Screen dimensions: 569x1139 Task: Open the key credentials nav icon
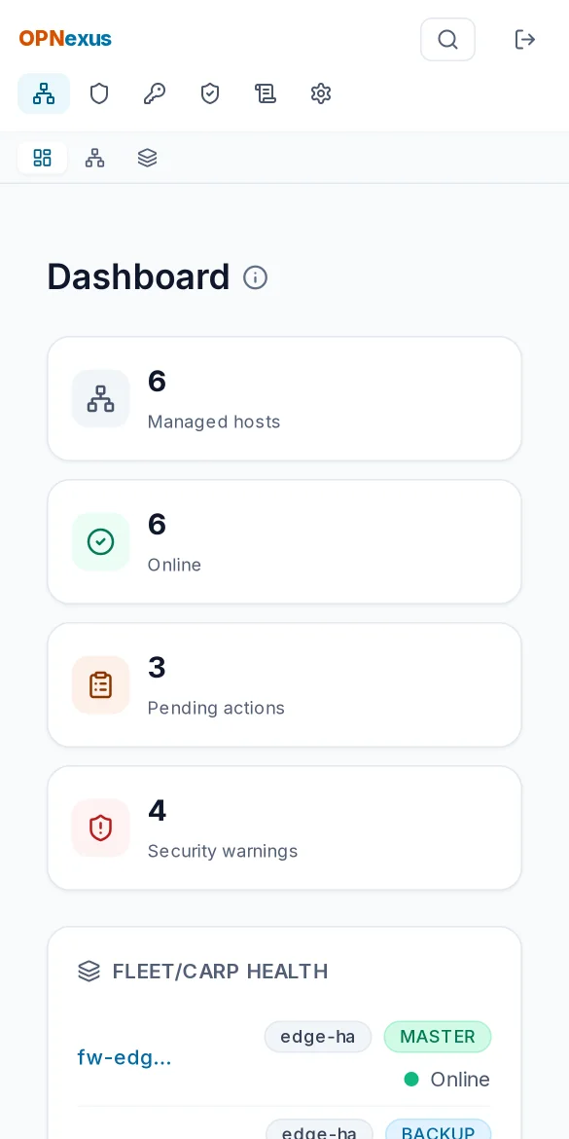click(155, 93)
